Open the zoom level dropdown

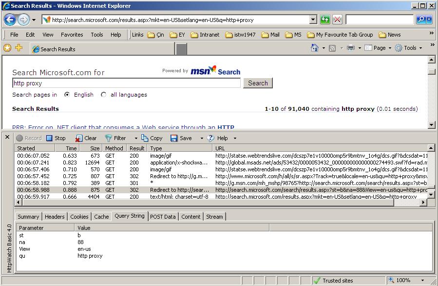coord(422,281)
